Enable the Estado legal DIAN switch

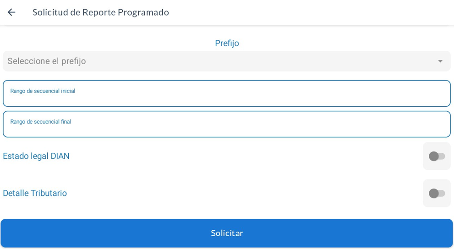pyautogui.click(x=437, y=156)
